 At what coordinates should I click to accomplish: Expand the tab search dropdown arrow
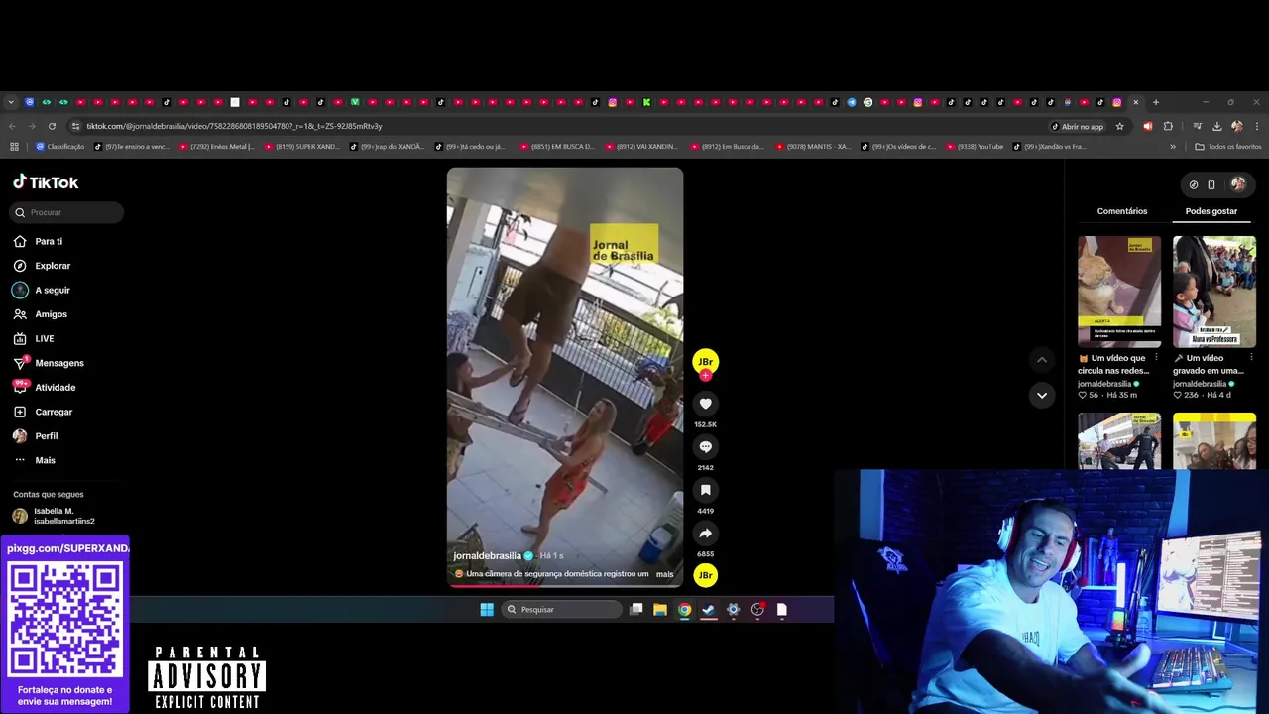pos(11,102)
